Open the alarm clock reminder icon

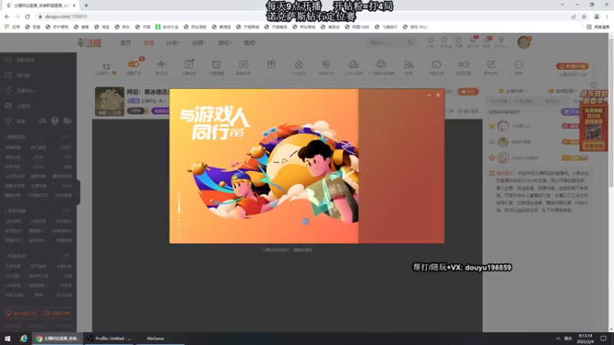point(216,64)
